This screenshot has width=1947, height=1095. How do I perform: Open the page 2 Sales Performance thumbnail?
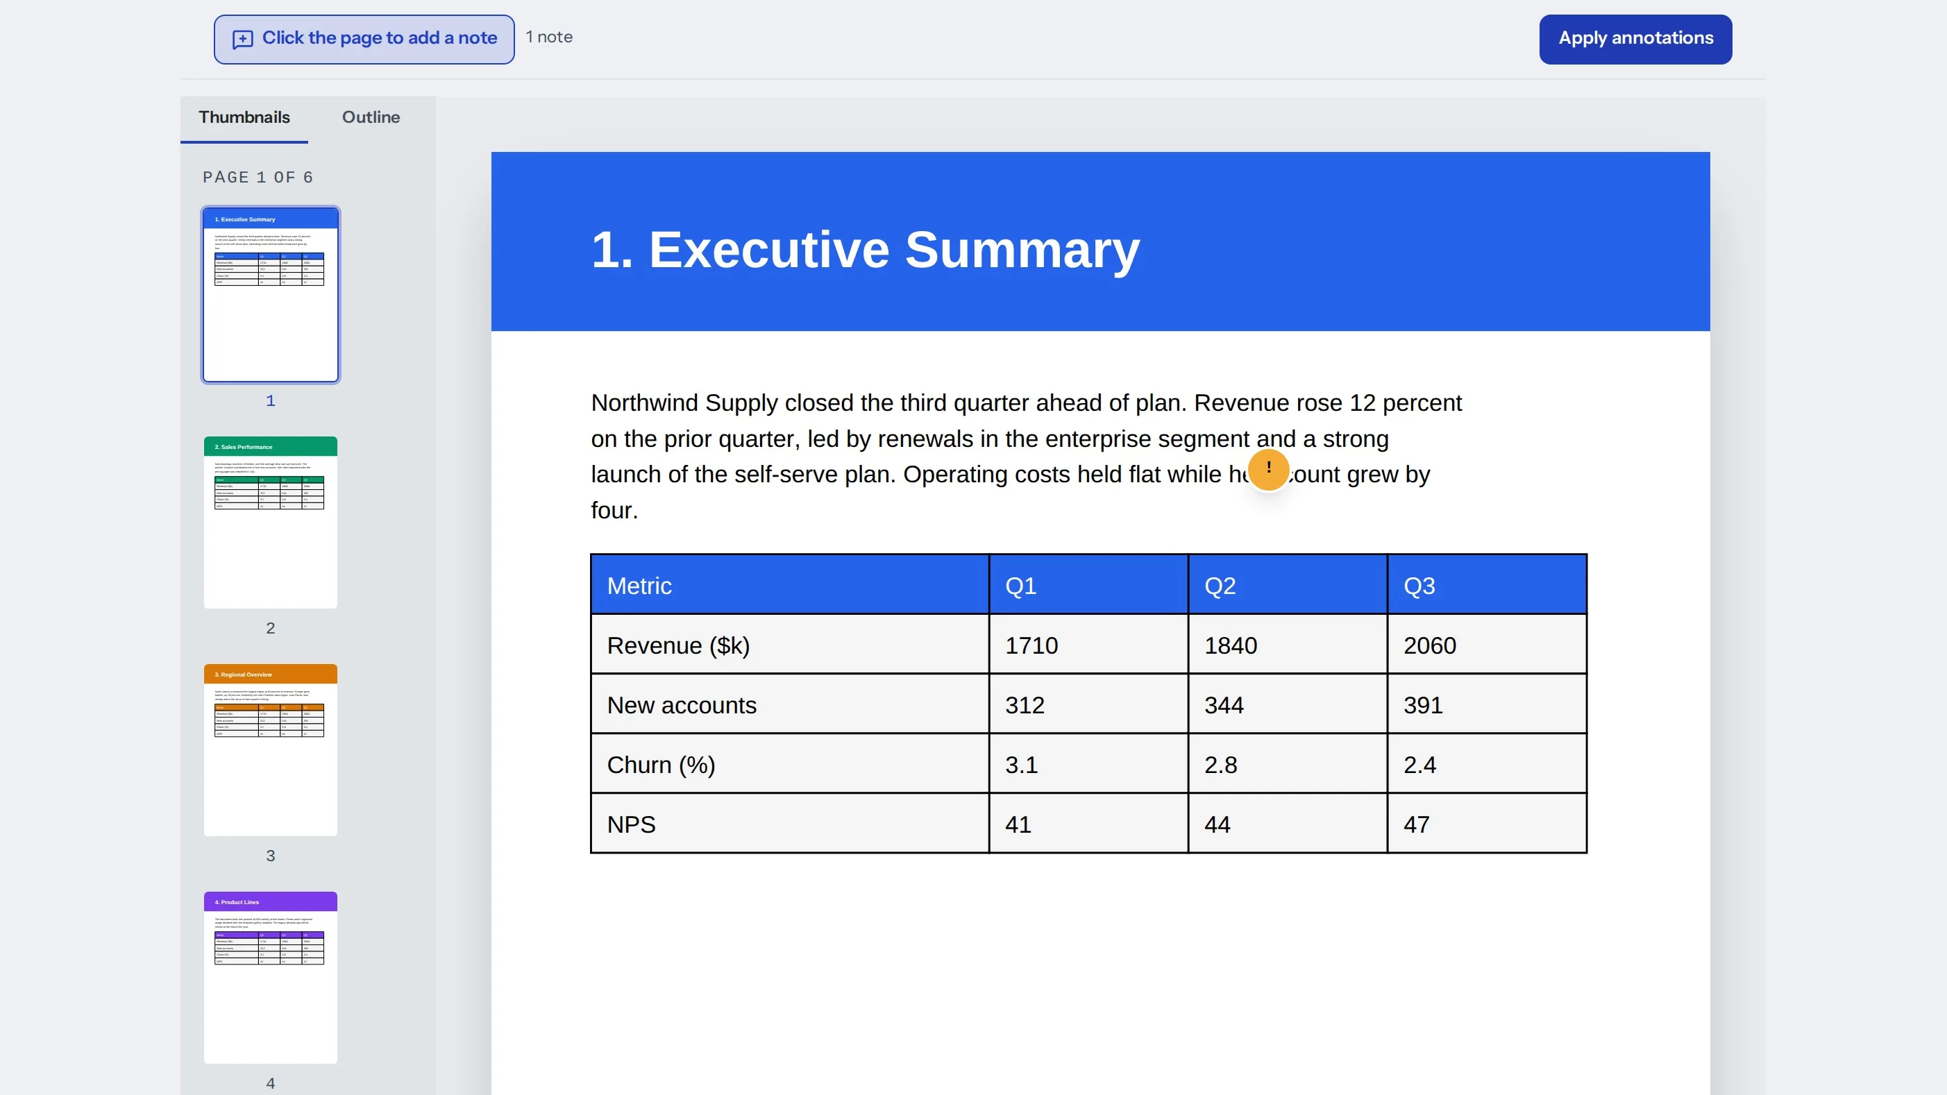(x=271, y=523)
